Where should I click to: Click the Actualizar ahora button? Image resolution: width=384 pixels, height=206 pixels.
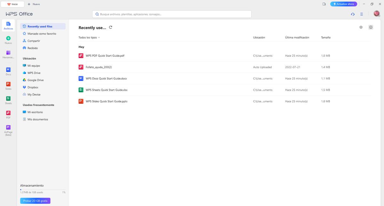pos(343,4)
